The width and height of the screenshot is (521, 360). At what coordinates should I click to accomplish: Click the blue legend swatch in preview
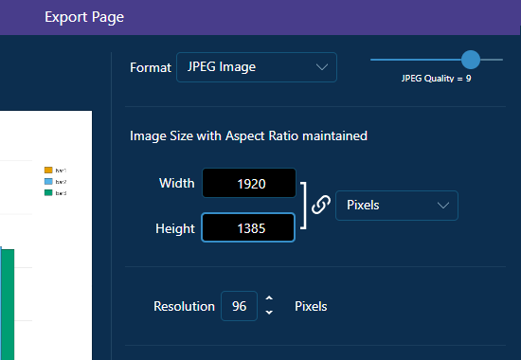tap(48, 182)
